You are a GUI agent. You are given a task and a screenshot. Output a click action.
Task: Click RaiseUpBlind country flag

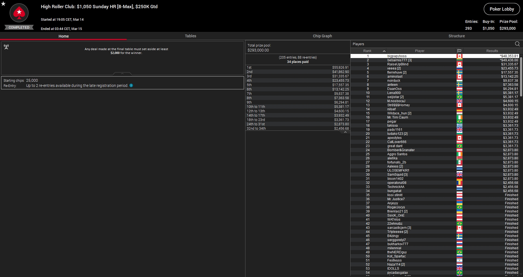coord(460,64)
